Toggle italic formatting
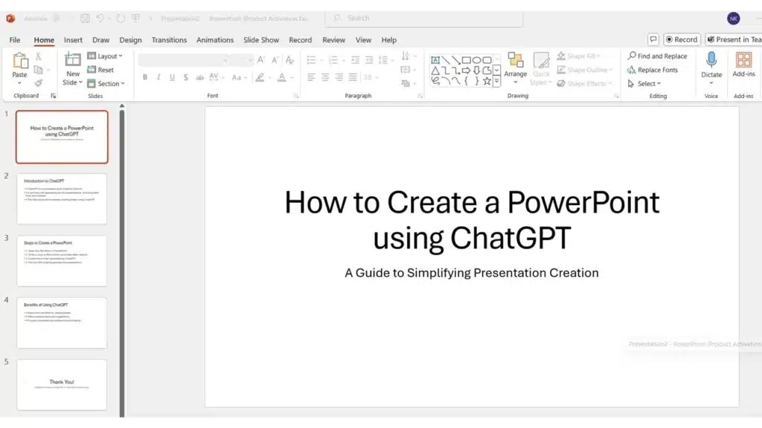Screen dimensions: 762x428 pyautogui.click(x=159, y=77)
